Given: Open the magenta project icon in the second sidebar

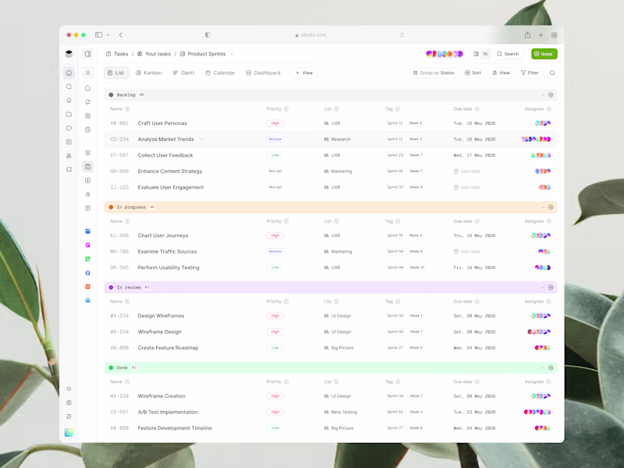Looking at the screenshot, I should pos(88,245).
